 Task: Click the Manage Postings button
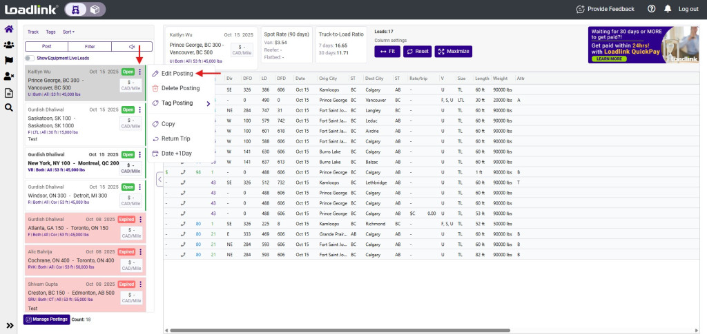46,320
